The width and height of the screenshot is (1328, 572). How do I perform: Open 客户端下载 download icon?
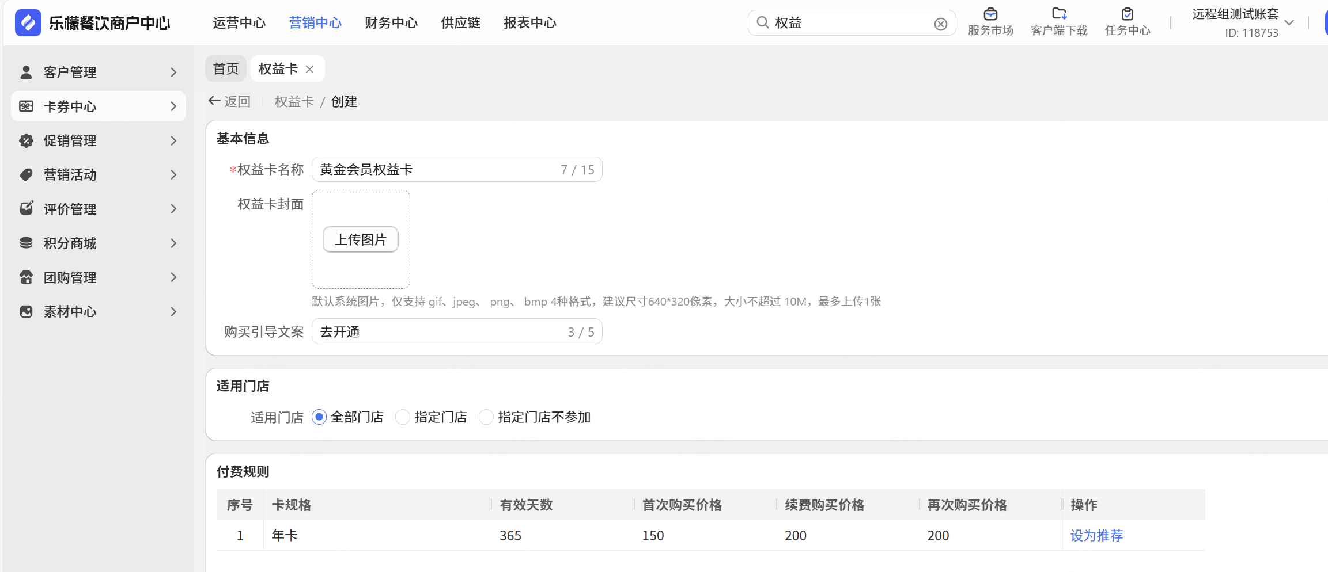1059,14
